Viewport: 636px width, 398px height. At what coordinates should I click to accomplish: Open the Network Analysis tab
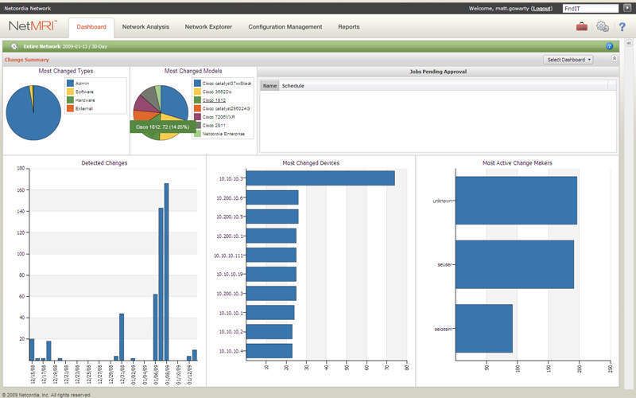(145, 27)
